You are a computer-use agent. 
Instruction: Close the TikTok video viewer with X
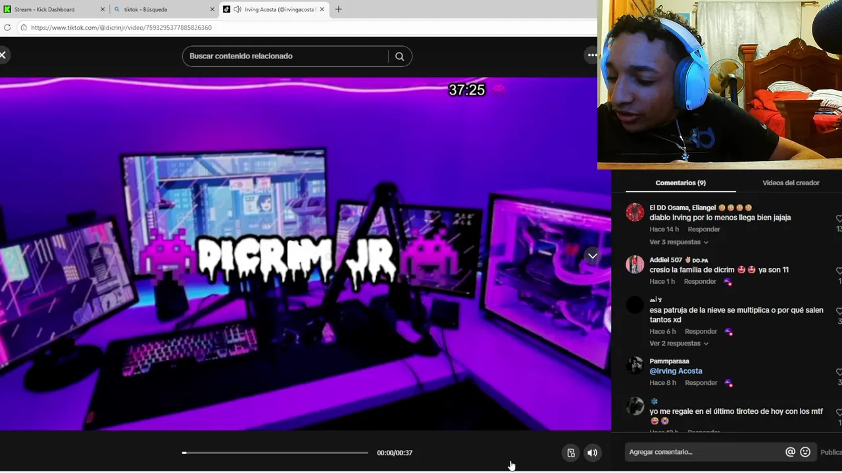(x=3, y=55)
